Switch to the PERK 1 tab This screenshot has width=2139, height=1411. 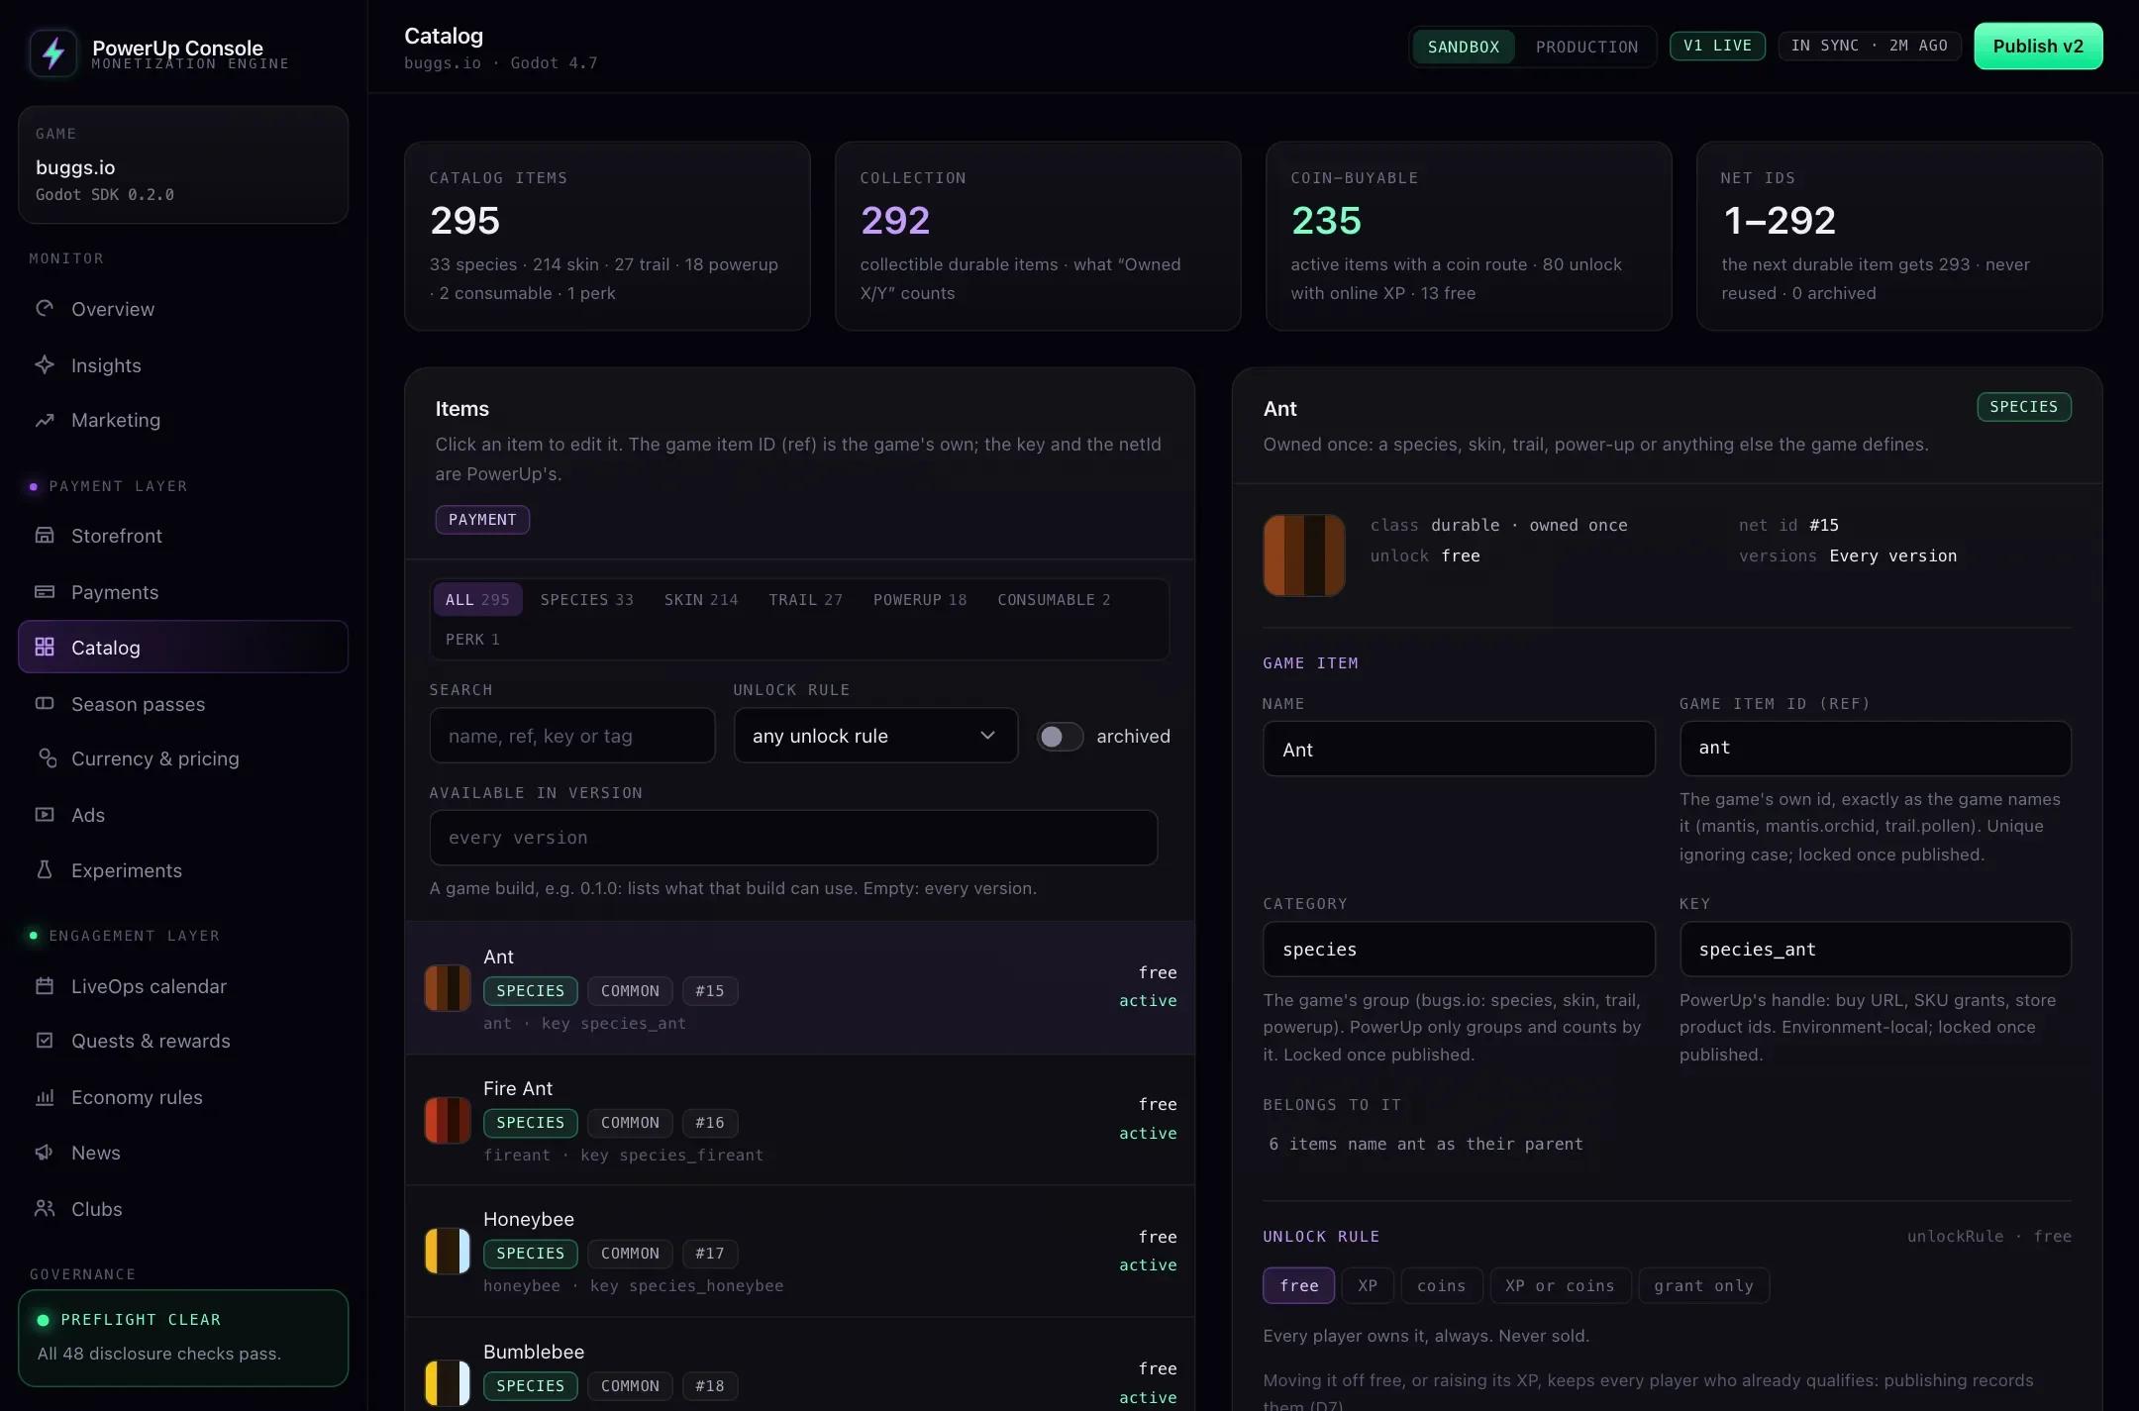[472, 640]
